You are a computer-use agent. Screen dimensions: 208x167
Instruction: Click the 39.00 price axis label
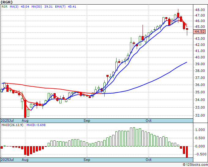(x=200, y=64)
